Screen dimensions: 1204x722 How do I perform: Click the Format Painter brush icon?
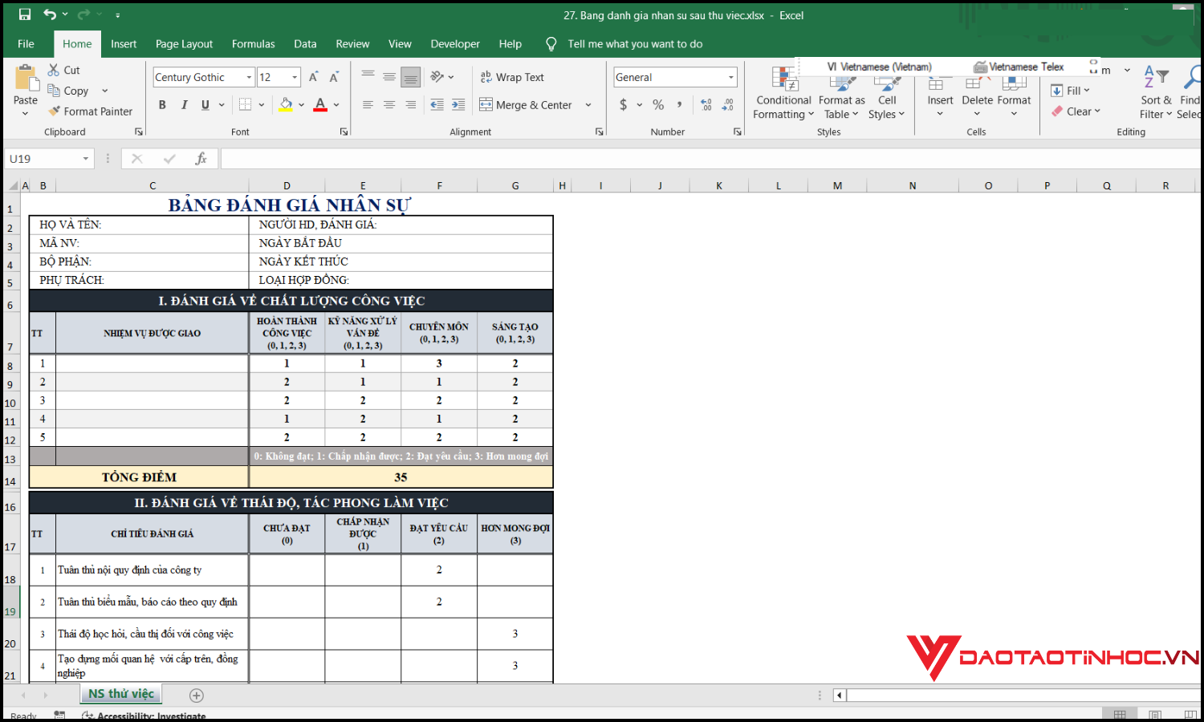pyautogui.click(x=55, y=112)
